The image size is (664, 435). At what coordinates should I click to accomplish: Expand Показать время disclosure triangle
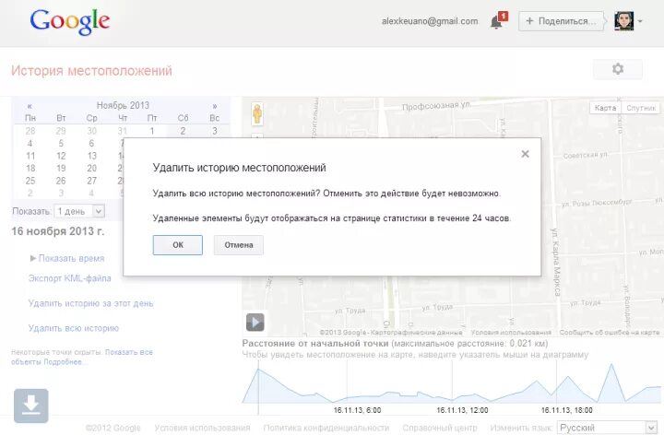coord(33,258)
